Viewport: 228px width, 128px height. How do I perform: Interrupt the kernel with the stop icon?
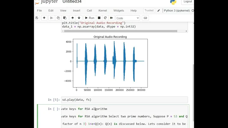[99, 18]
